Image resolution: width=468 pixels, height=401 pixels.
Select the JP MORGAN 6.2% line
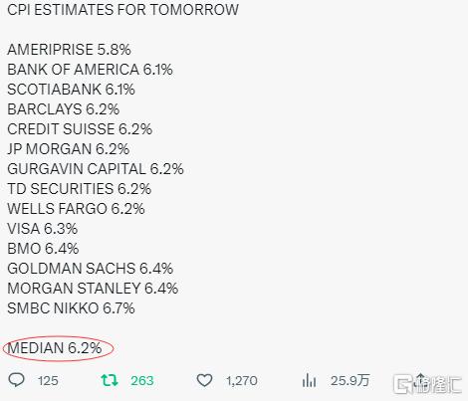pos(69,149)
